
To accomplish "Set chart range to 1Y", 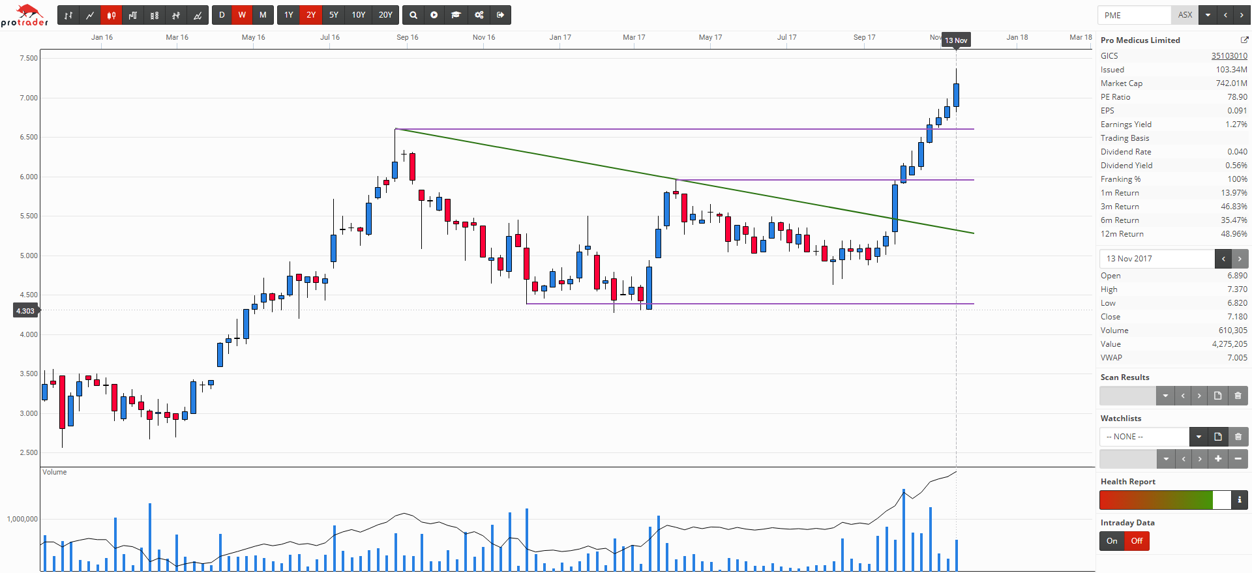I will [289, 15].
